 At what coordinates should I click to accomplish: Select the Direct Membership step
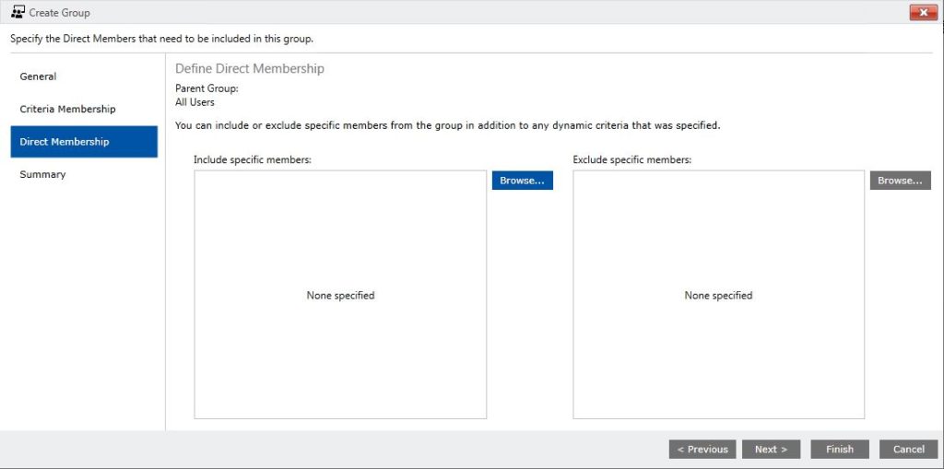point(84,142)
